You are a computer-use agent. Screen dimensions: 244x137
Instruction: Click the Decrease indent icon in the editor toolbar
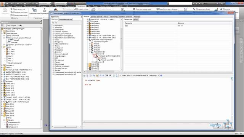pyautogui.click(x=117, y=75)
